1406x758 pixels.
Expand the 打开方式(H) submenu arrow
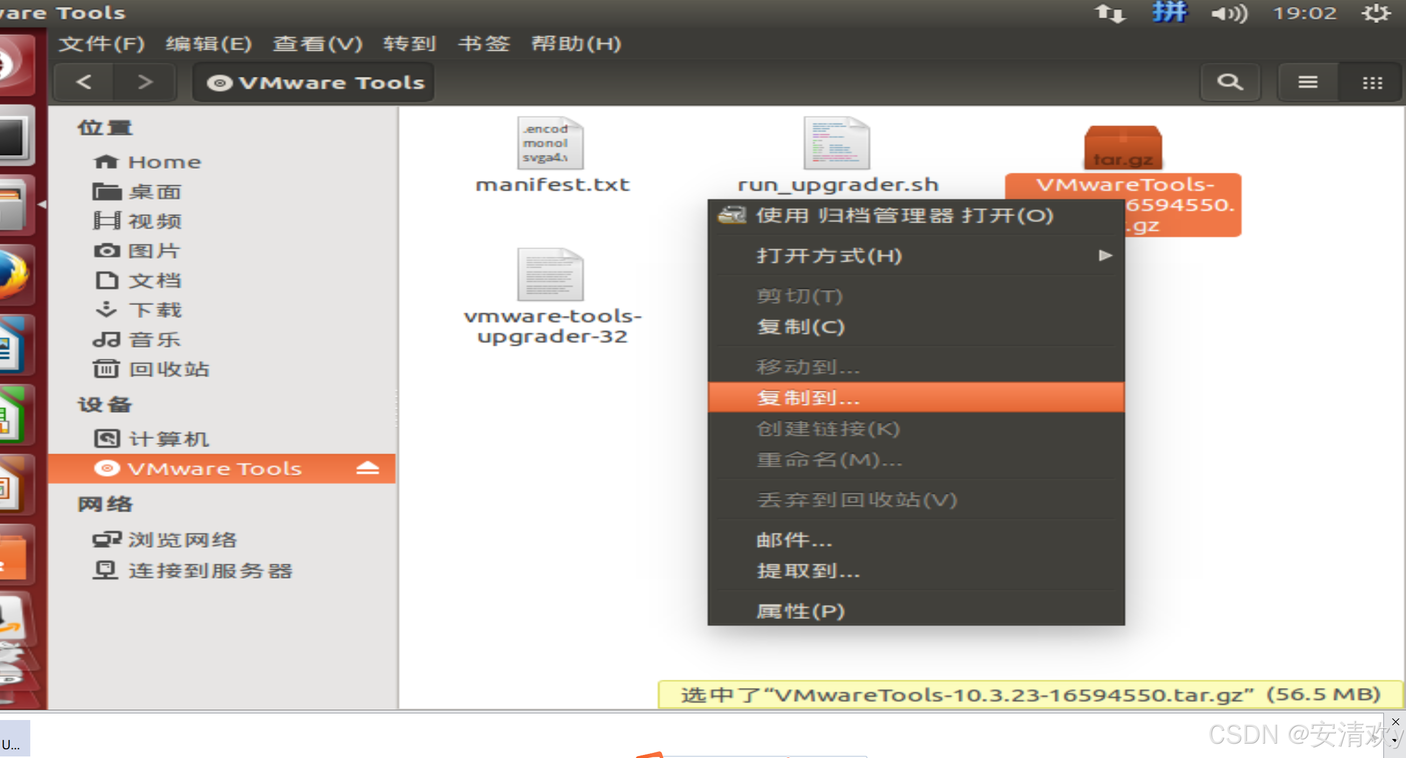coord(1105,255)
